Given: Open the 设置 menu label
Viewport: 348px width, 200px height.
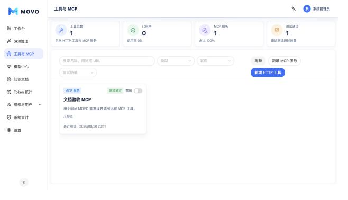Looking at the screenshot, I should [17, 130].
